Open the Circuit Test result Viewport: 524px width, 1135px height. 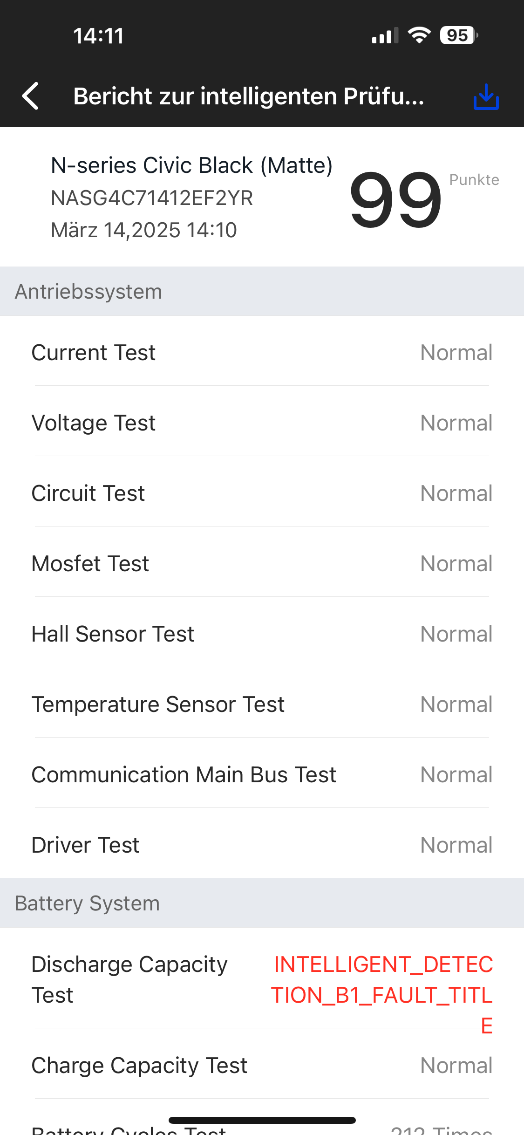coord(262,493)
